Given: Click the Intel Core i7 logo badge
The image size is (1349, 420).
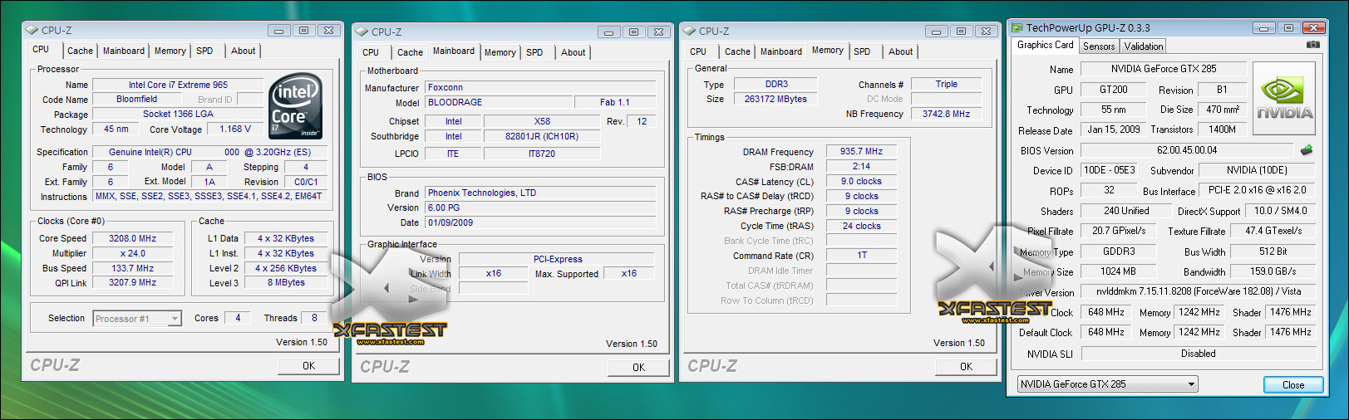Looking at the screenshot, I should click(297, 105).
